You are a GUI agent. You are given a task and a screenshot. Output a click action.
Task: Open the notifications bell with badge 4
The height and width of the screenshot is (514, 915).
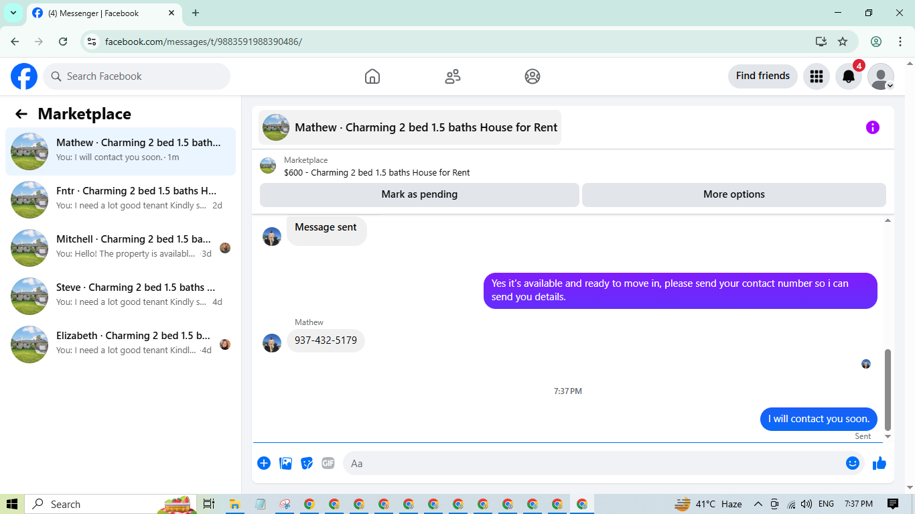click(849, 76)
